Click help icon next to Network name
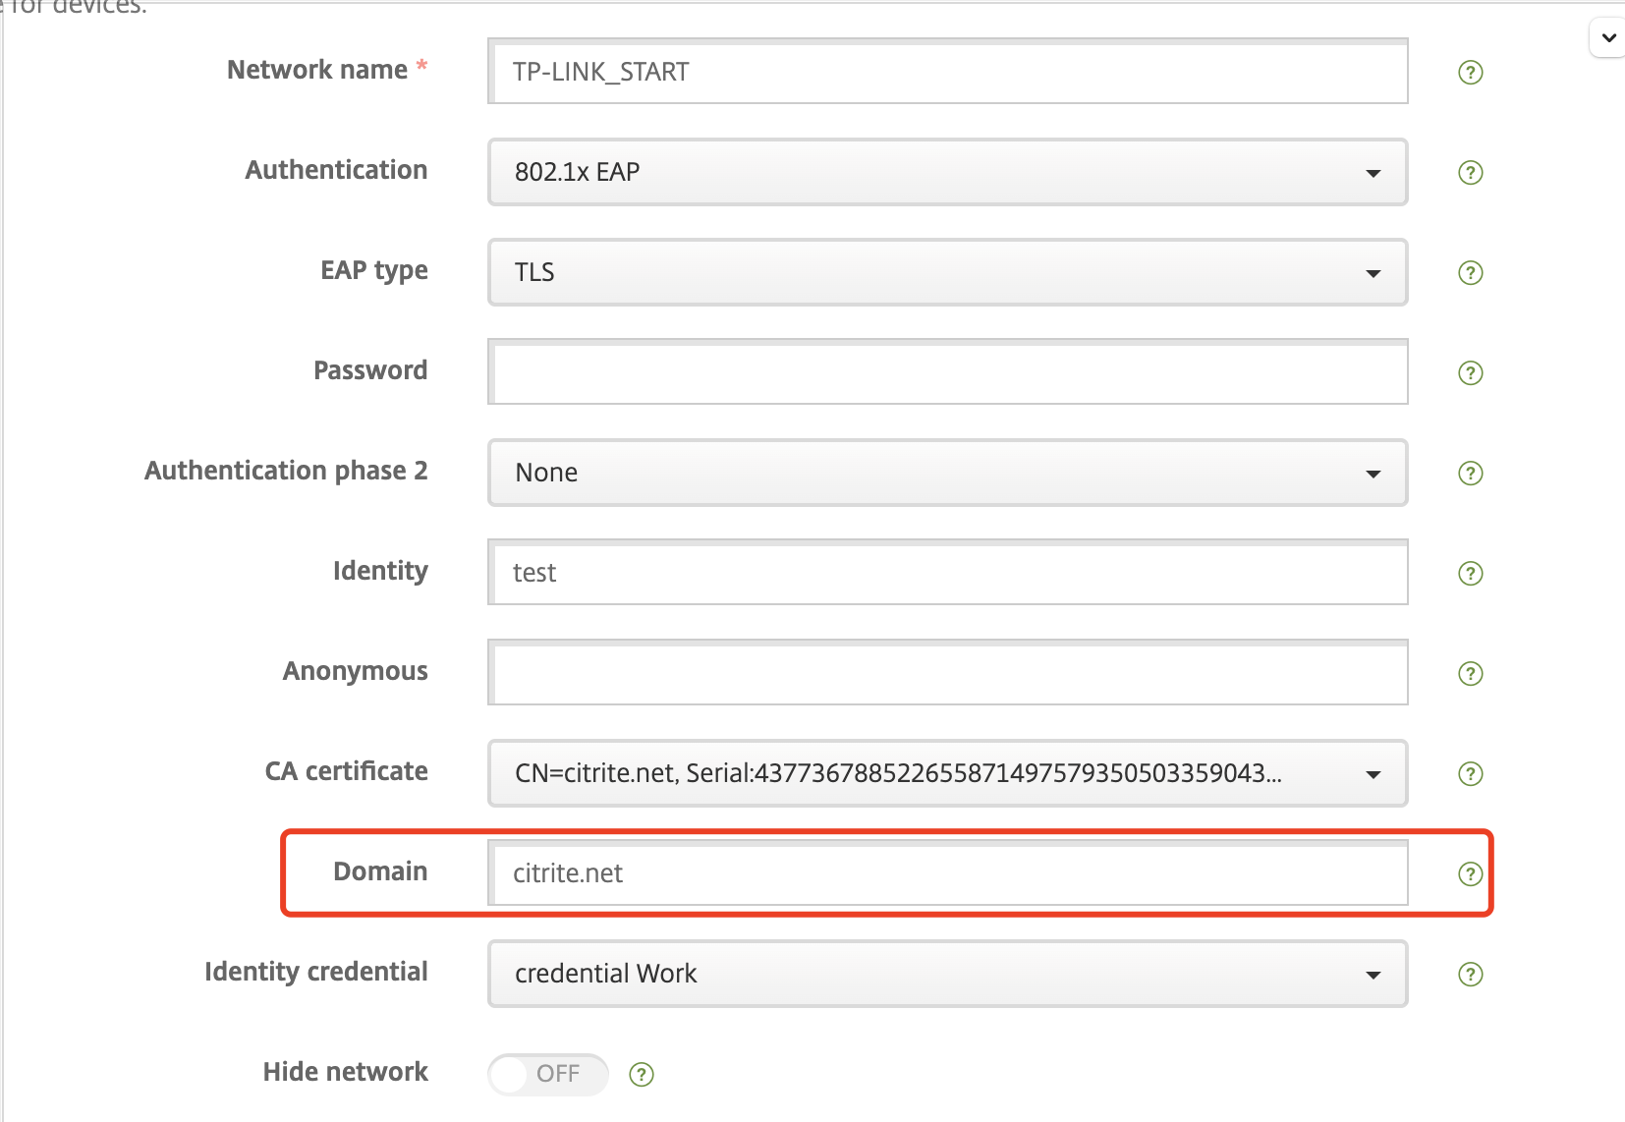 [1470, 73]
